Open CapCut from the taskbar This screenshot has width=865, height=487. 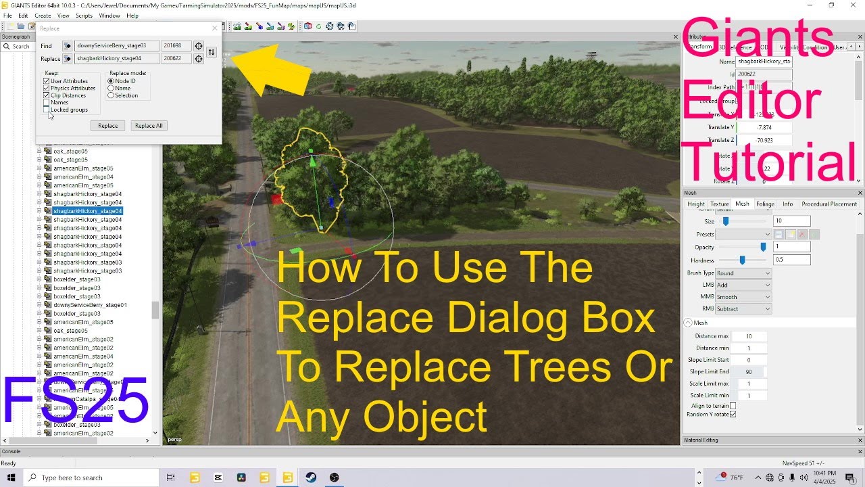218,478
